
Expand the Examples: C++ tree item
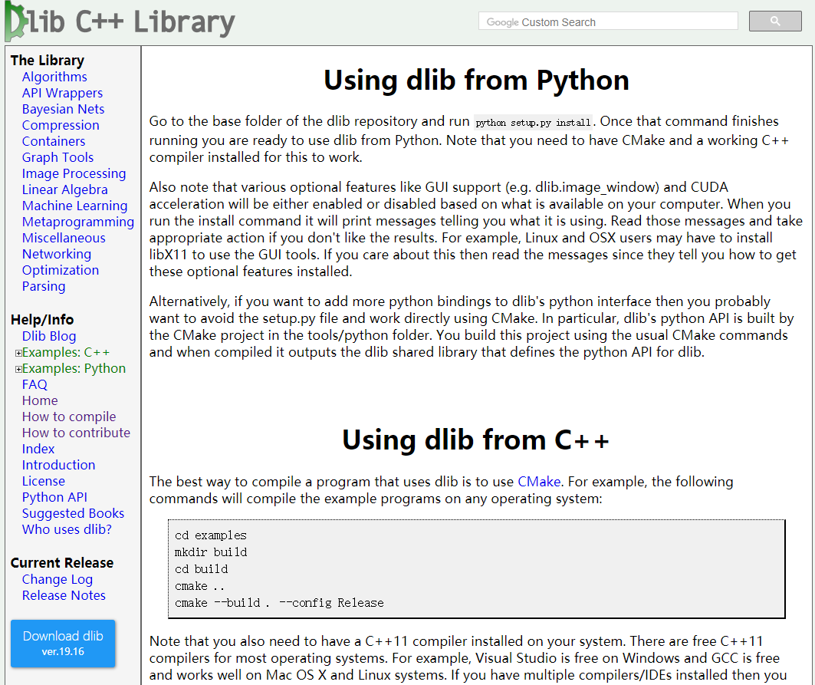tap(17, 352)
